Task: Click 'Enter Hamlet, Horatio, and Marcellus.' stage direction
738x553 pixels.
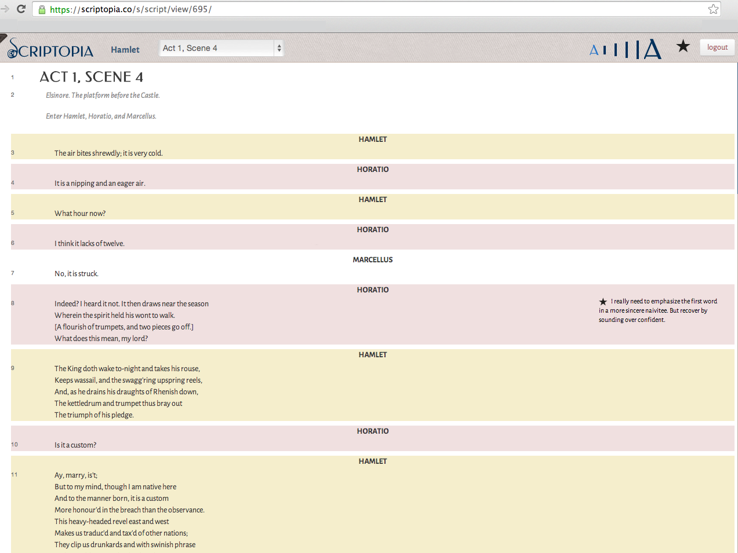Action: pos(101,116)
